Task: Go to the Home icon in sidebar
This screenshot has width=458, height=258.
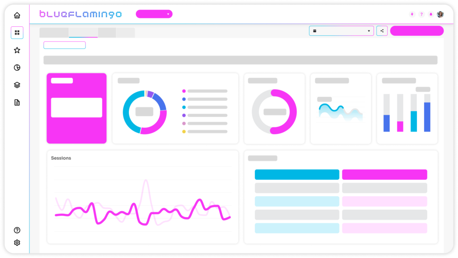Action: [x=17, y=15]
